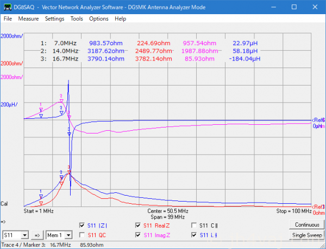Viewport: 326px width, 249px height.
Task: Open the Tools menu
Action: [x=77, y=19]
